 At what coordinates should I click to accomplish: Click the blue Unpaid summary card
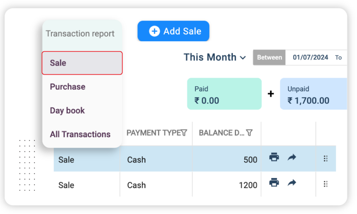[x=313, y=94]
